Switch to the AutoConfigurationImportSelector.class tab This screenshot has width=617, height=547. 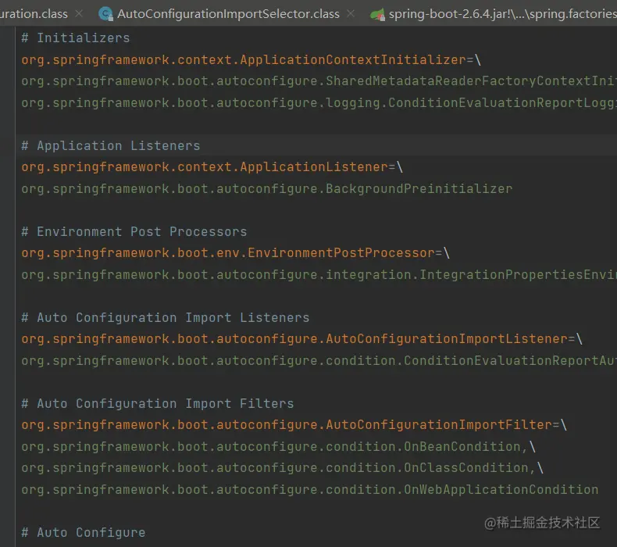coord(228,14)
